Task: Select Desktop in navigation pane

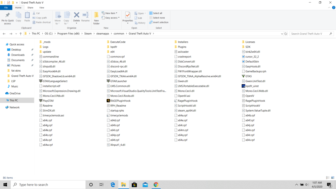Action: click(x=16, y=49)
